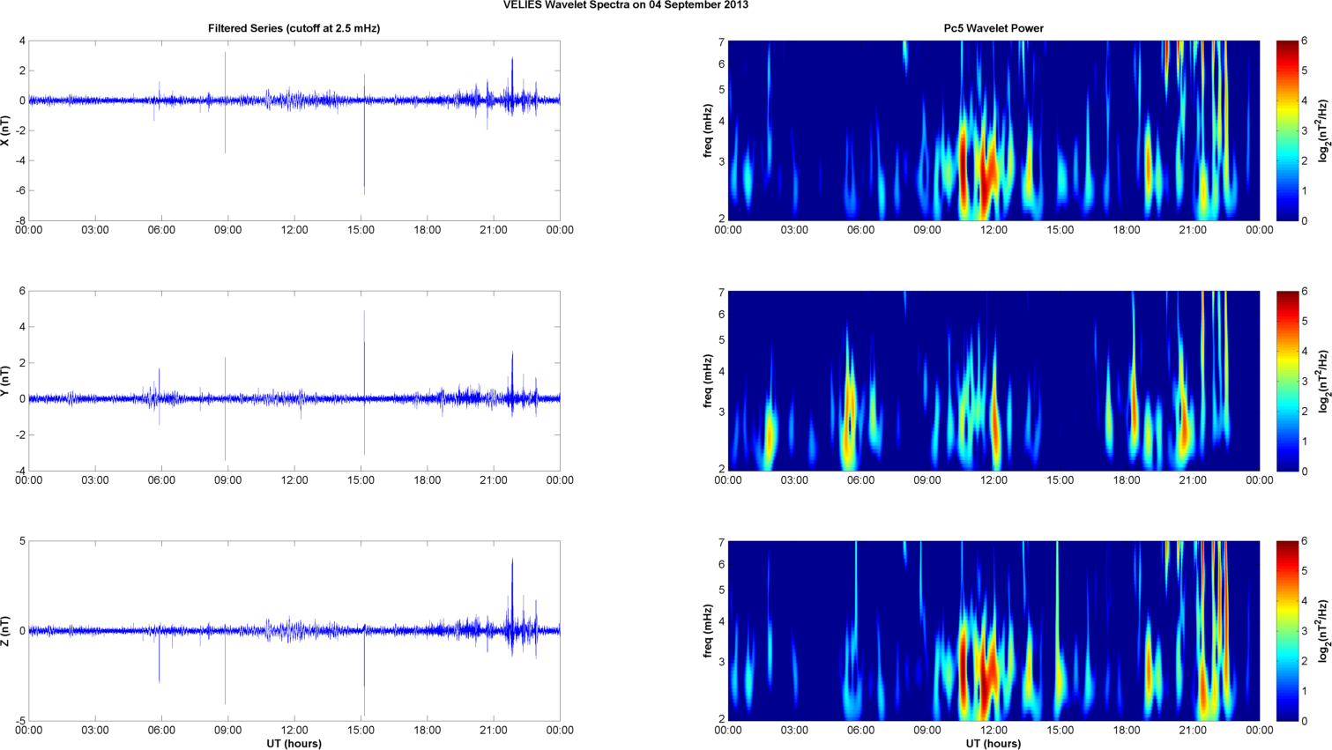1332x750 pixels.
Task: Click 'freq (mHz)' label of the top spectrogram
Action: 707,131
